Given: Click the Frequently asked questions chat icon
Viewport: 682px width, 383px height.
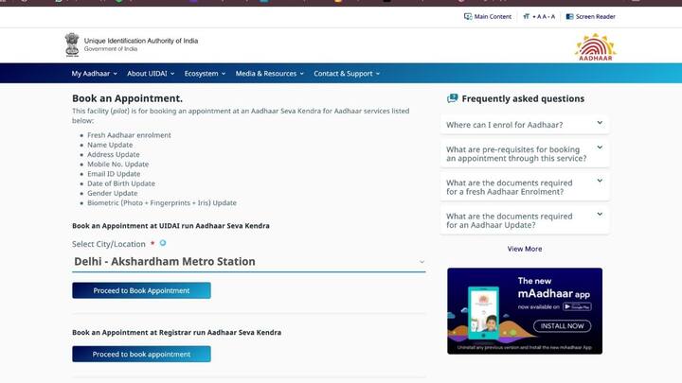Looking at the screenshot, I should tap(452, 98).
